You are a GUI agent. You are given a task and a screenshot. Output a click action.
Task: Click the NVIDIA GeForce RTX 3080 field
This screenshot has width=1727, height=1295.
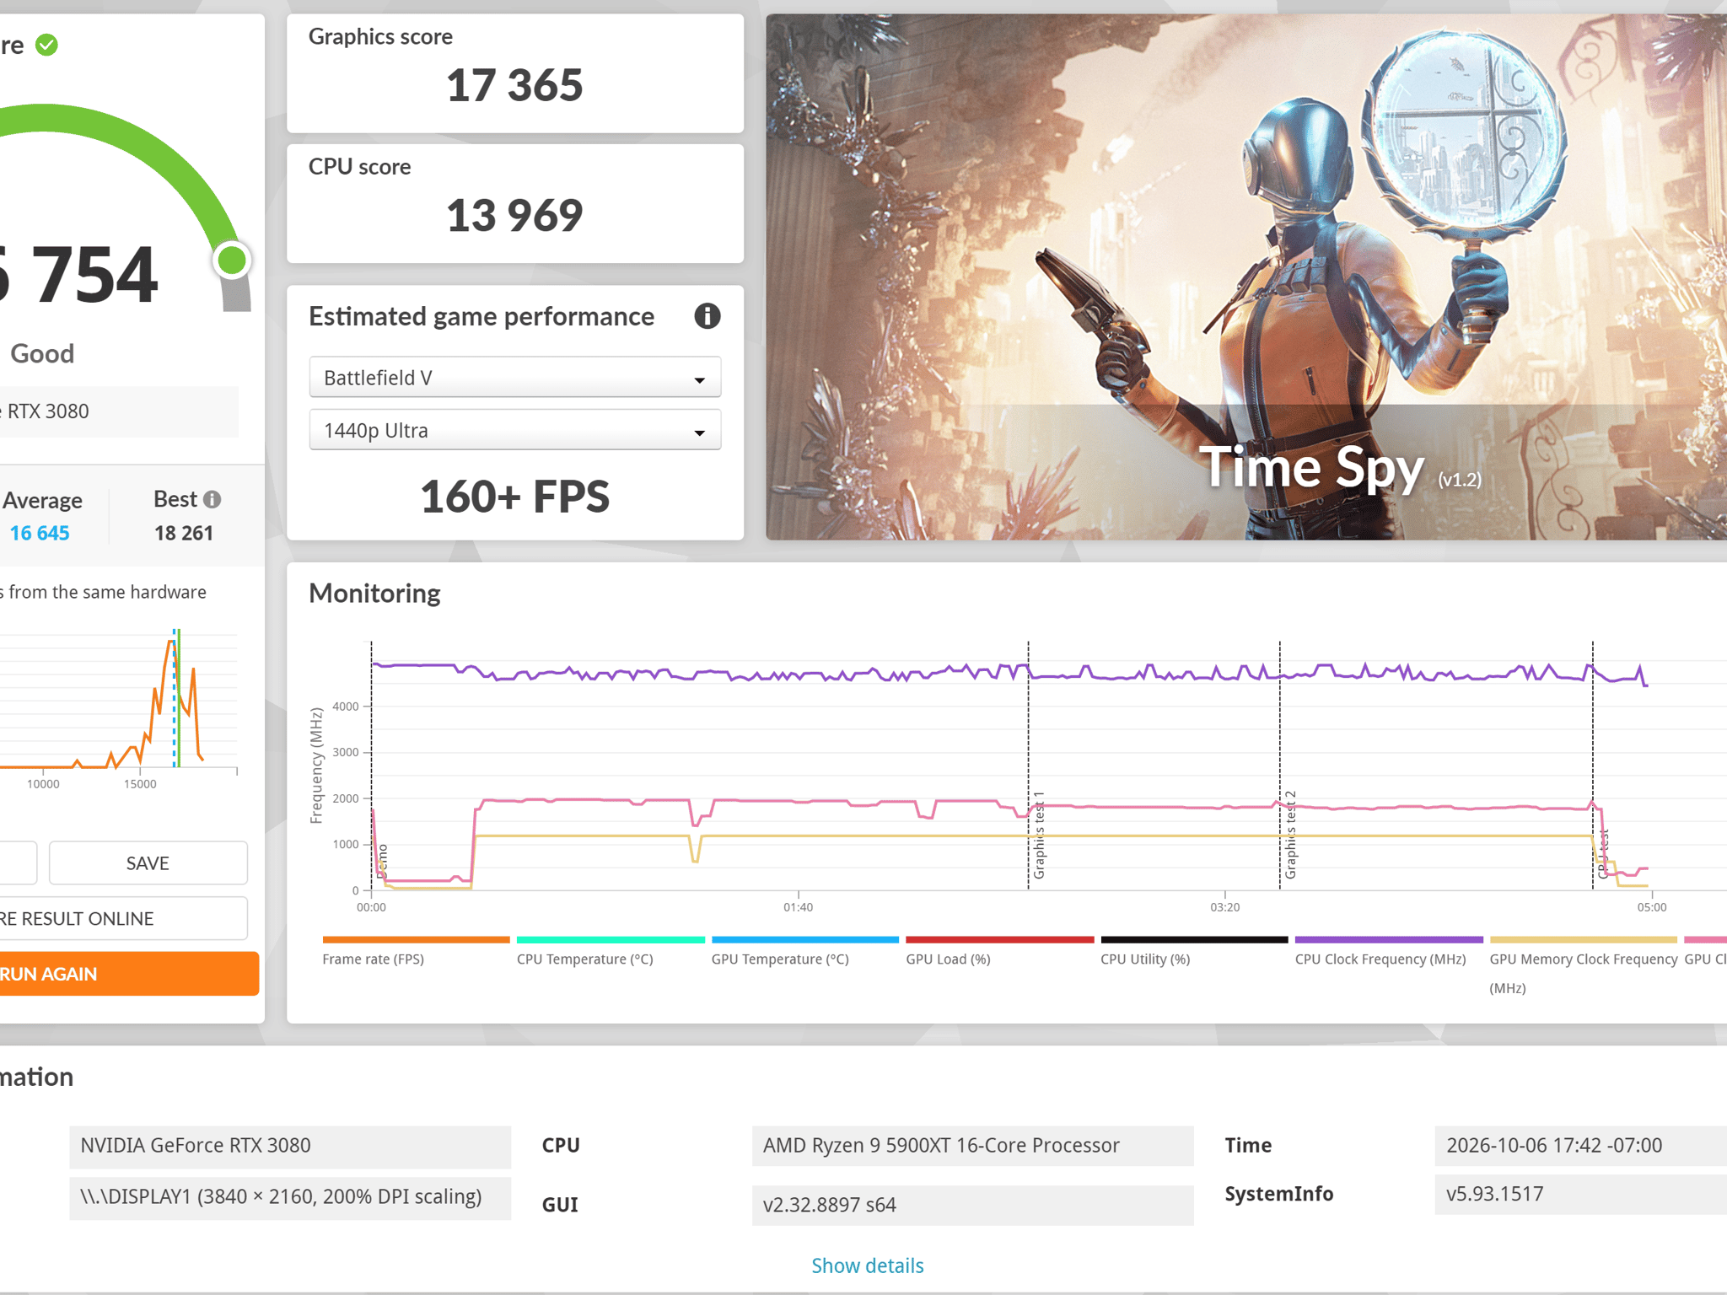[290, 1146]
